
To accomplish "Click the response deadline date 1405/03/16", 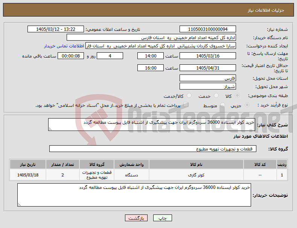I will pyautogui.click(x=207, y=56).
